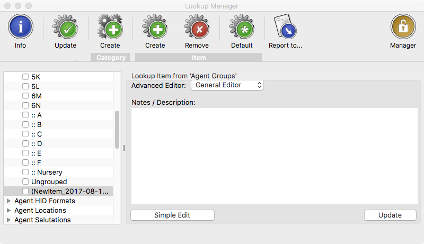Select 'Agent Salutations' tree row text
The height and width of the screenshot is (244, 424).
click(x=42, y=220)
